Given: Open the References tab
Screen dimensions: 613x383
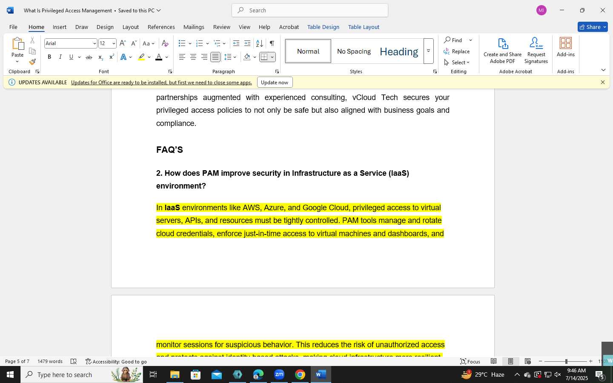Looking at the screenshot, I should coord(161,27).
